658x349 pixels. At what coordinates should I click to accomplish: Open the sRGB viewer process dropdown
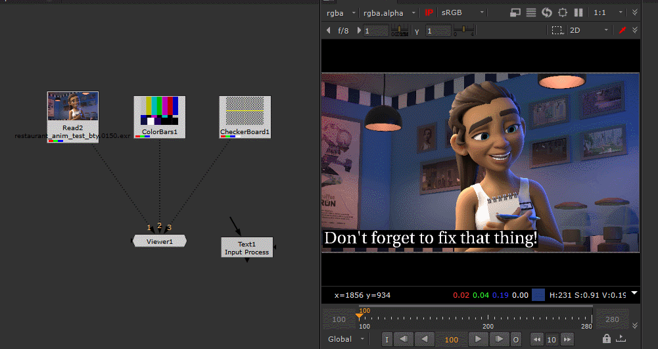pyautogui.click(x=462, y=12)
